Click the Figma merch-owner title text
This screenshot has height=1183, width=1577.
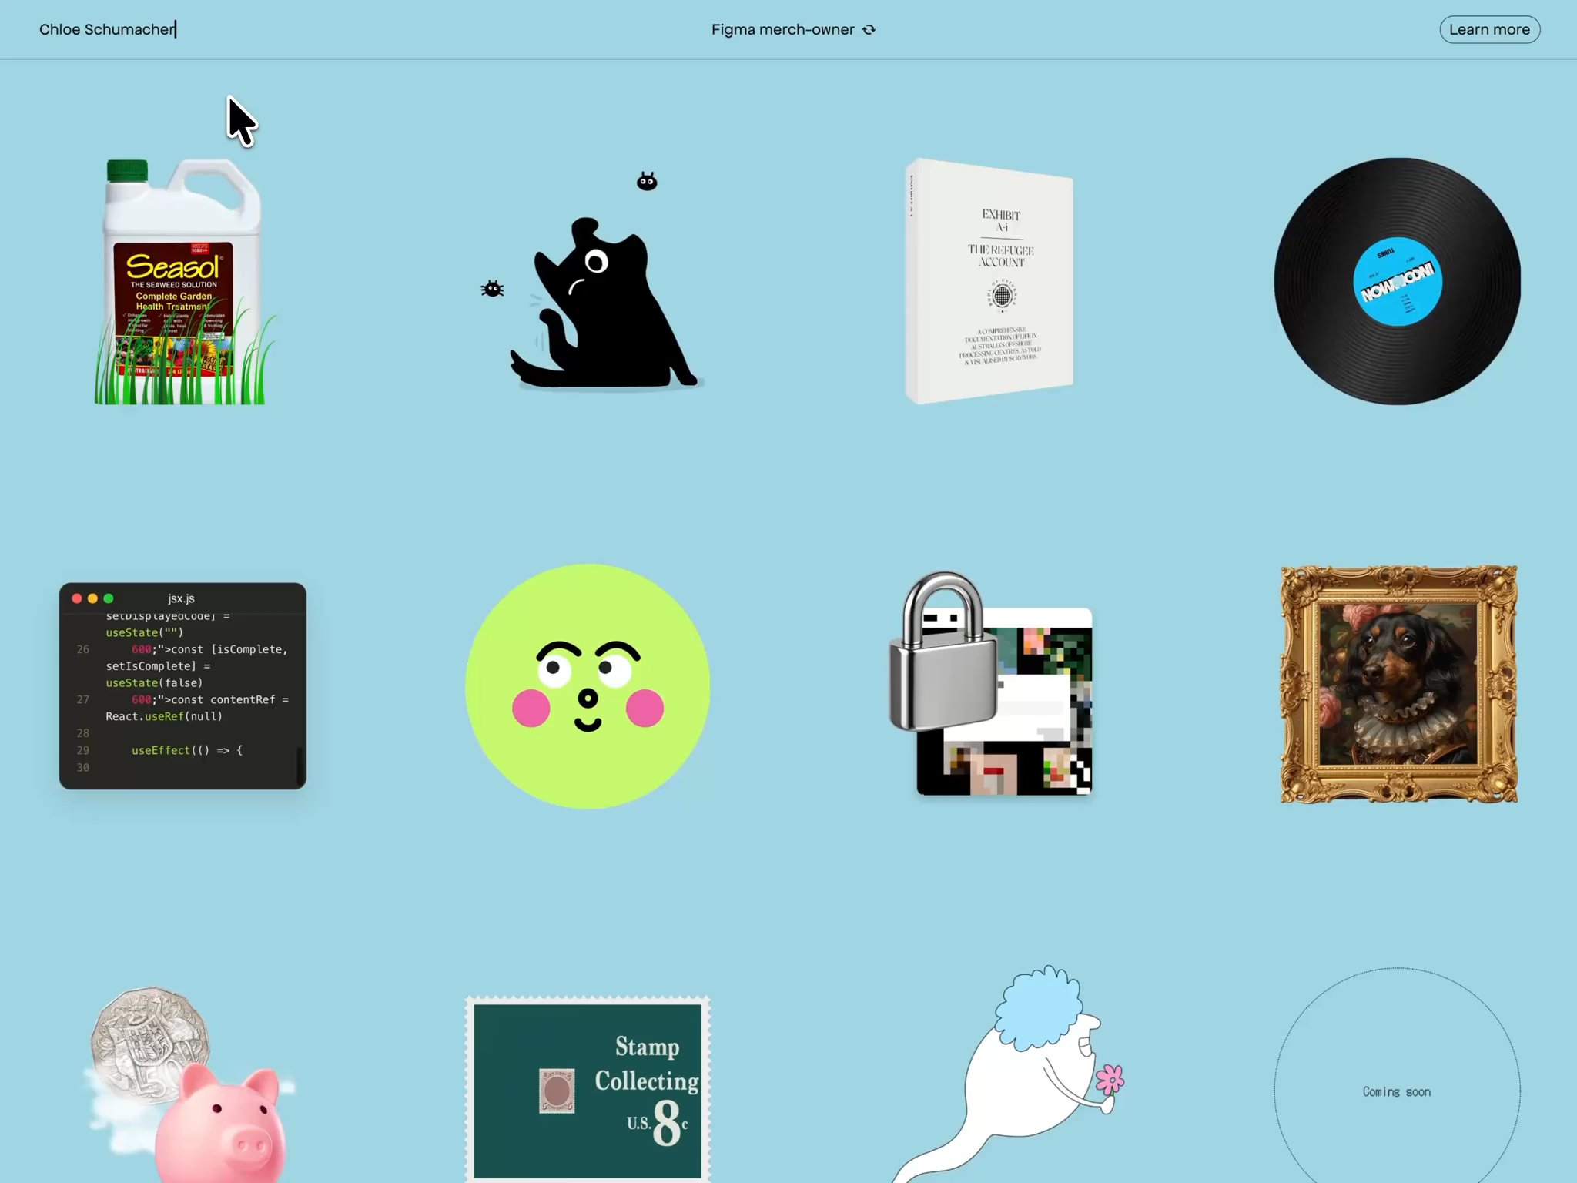click(782, 30)
